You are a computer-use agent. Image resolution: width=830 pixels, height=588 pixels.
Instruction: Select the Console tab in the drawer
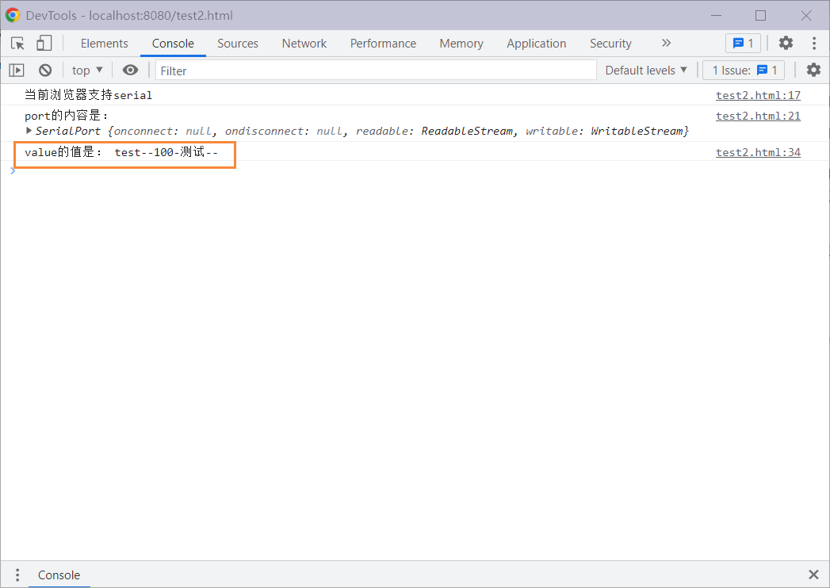(59, 575)
